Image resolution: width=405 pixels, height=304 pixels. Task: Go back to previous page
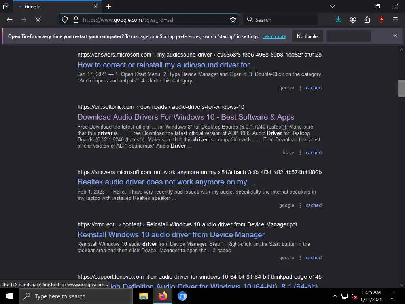click(x=9, y=20)
